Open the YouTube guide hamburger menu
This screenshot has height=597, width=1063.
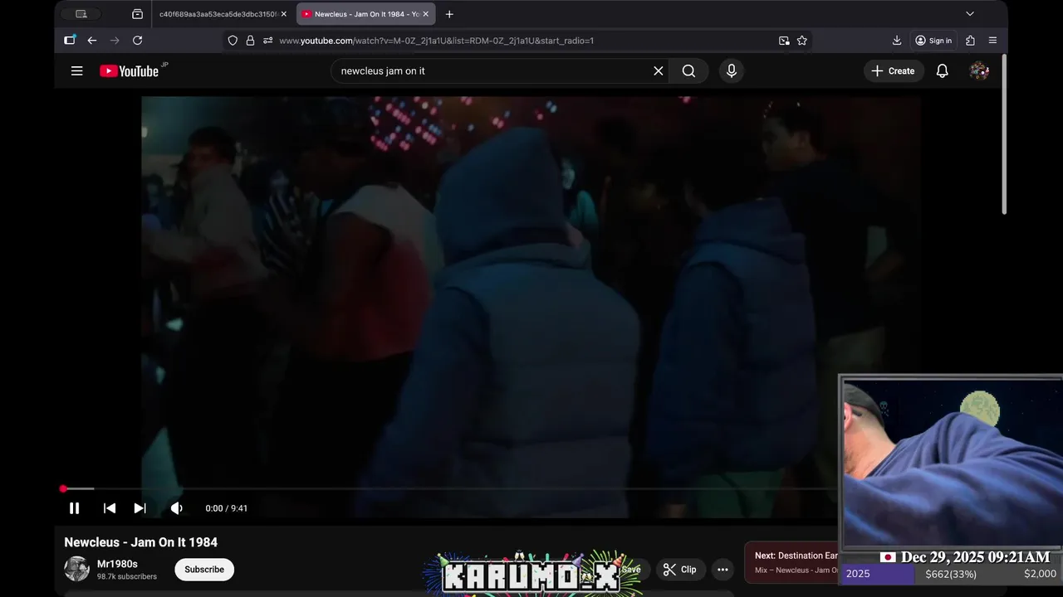coord(77,71)
